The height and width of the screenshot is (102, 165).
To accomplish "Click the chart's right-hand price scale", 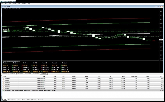I will coord(161,34).
